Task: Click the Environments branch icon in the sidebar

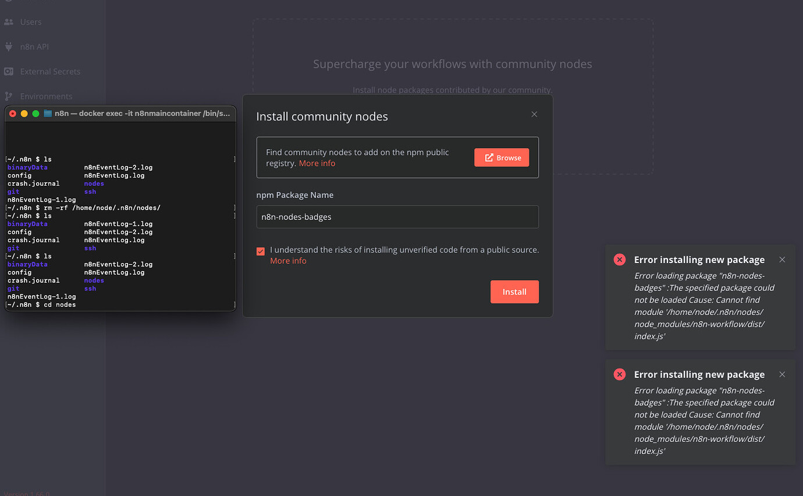Action: coord(9,95)
